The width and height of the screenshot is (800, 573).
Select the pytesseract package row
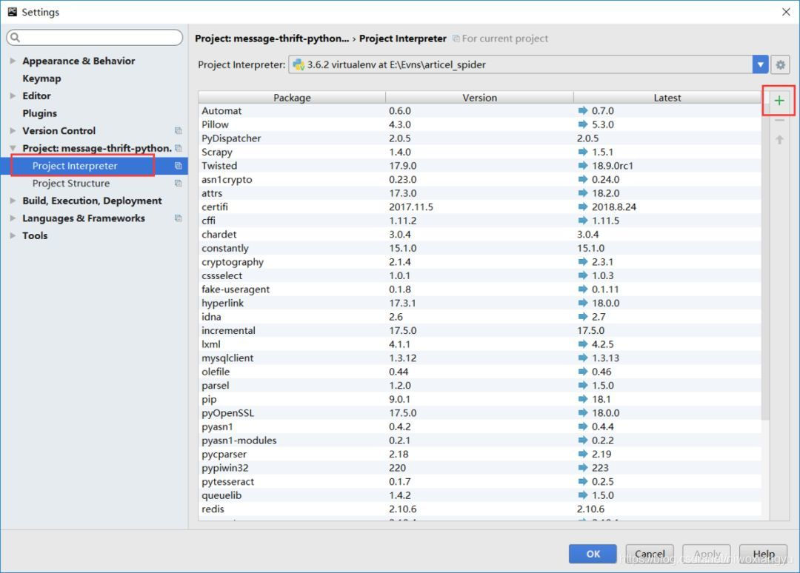tap(479, 482)
